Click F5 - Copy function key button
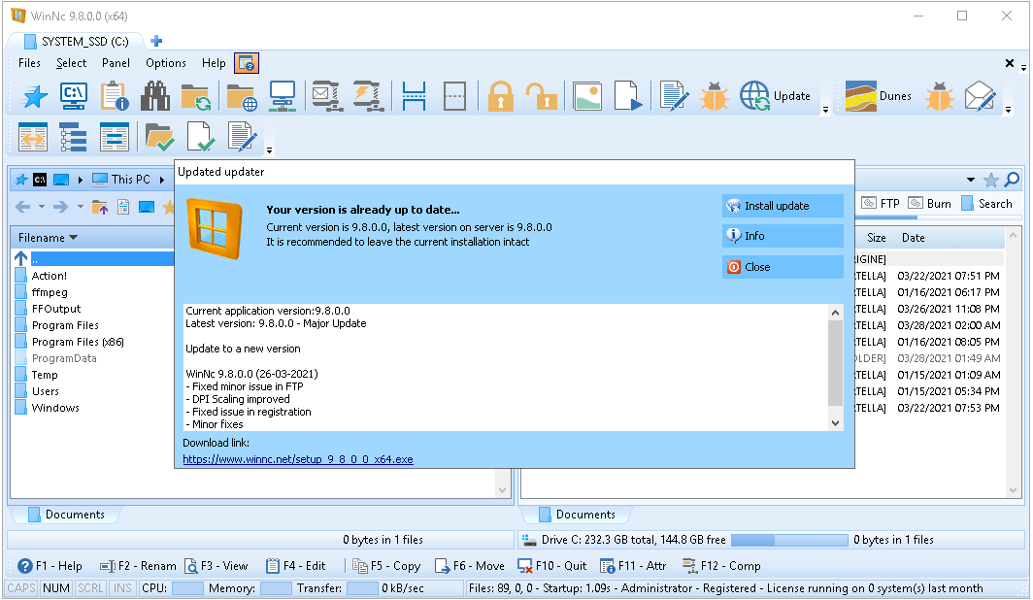The width and height of the screenshot is (1033, 600). 386,566
